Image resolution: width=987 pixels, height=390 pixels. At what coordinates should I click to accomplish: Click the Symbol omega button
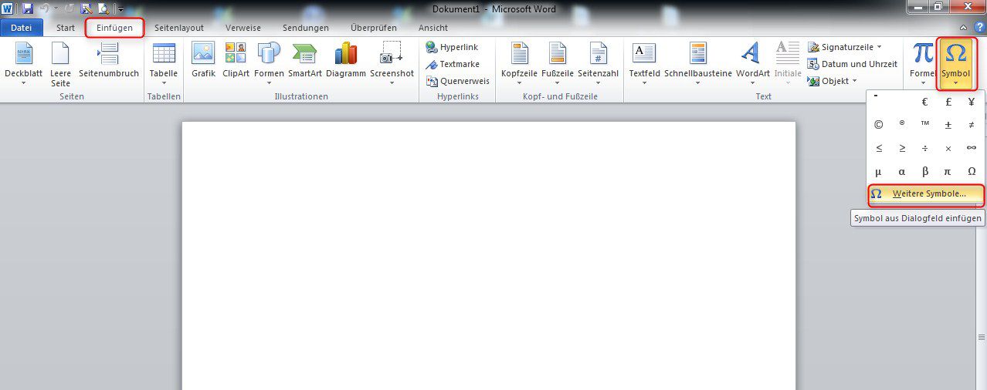955,63
